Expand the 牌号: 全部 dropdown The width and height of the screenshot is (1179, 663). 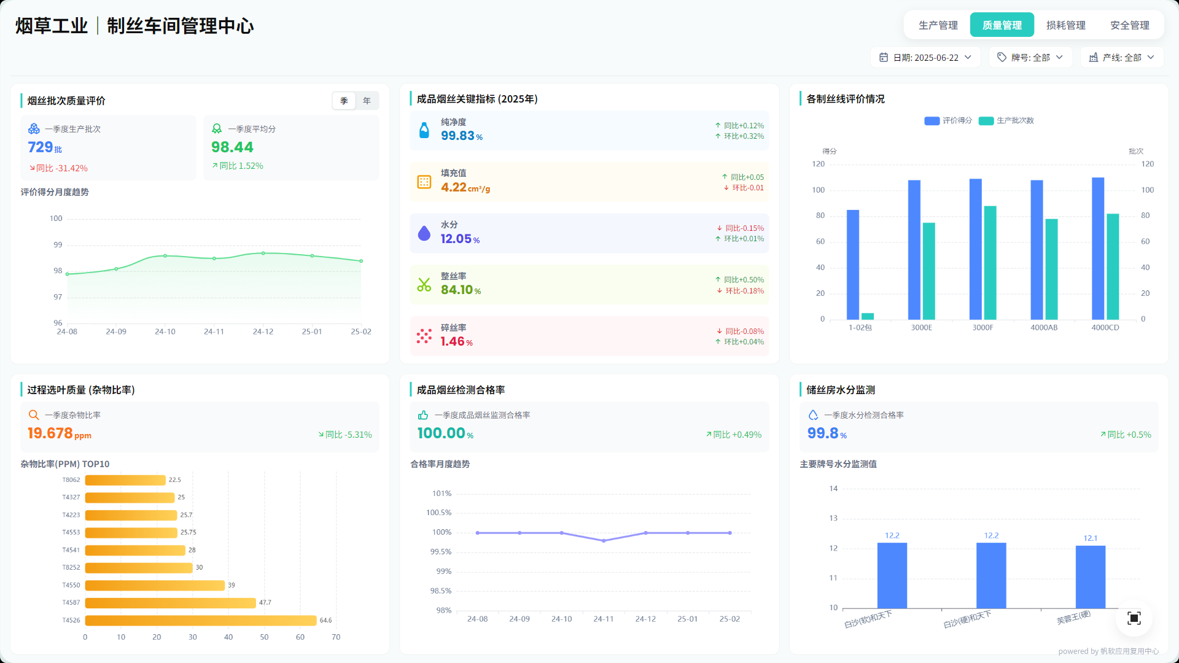click(x=1030, y=57)
